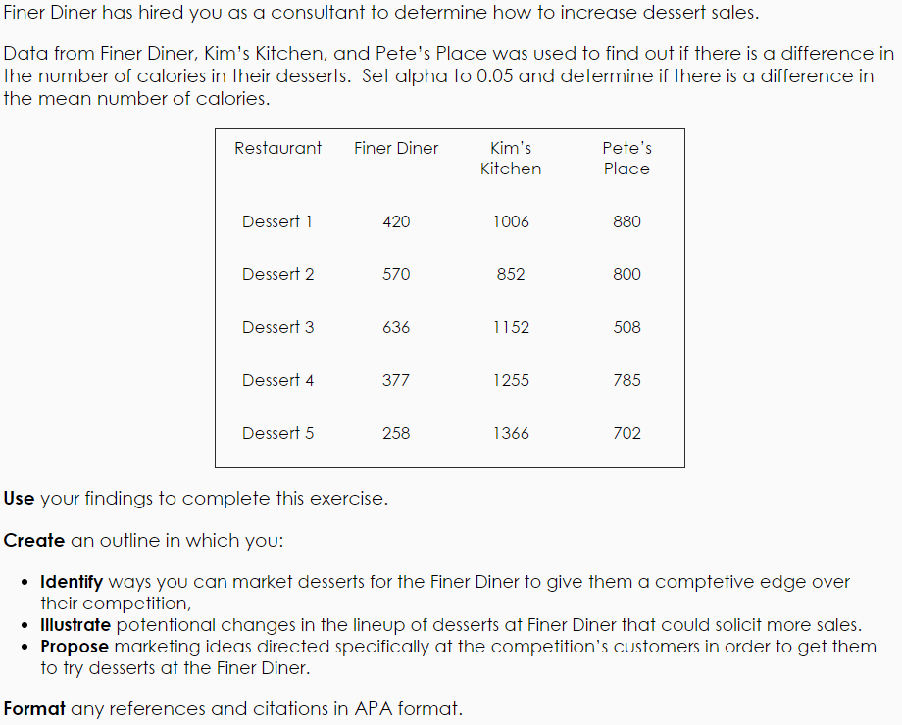
Task: Click the bold word Create
Action: (x=34, y=541)
